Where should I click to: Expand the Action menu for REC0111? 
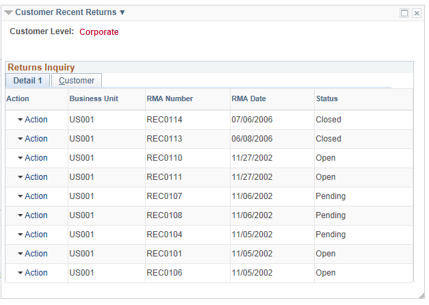click(33, 177)
